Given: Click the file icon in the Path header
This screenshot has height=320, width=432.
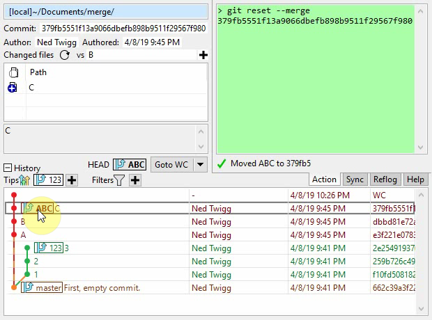Looking at the screenshot, I should (13, 72).
